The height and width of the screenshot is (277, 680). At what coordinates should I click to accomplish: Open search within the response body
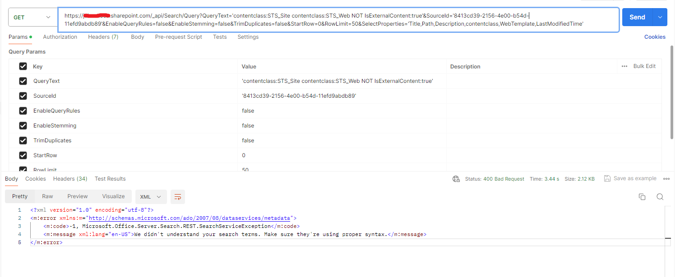[x=660, y=197]
